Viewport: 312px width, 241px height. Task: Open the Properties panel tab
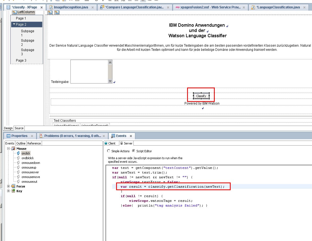pos(19,136)
